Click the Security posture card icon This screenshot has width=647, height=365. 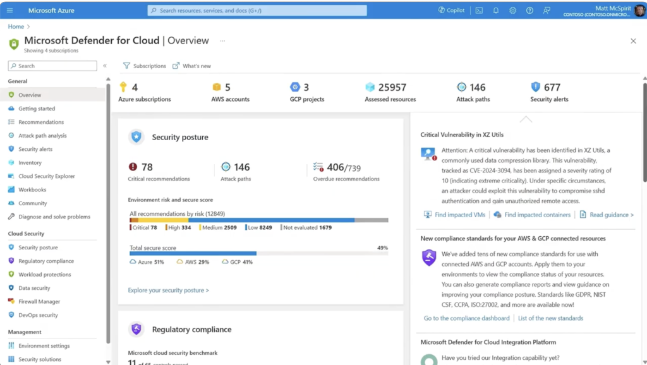point(136,137)
